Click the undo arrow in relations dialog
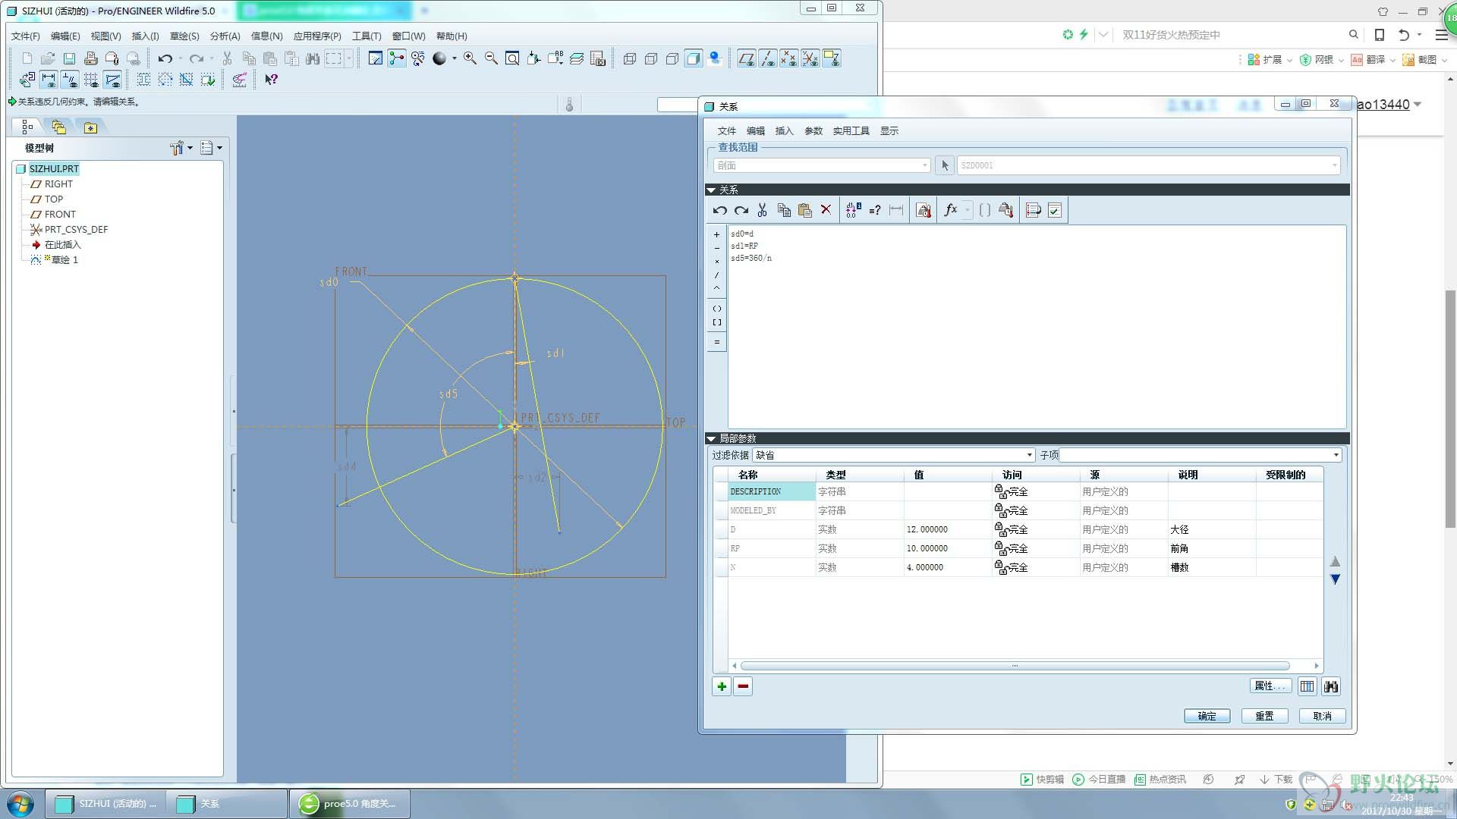Screen dimensions: 1457x819 (x=720, y=210)
